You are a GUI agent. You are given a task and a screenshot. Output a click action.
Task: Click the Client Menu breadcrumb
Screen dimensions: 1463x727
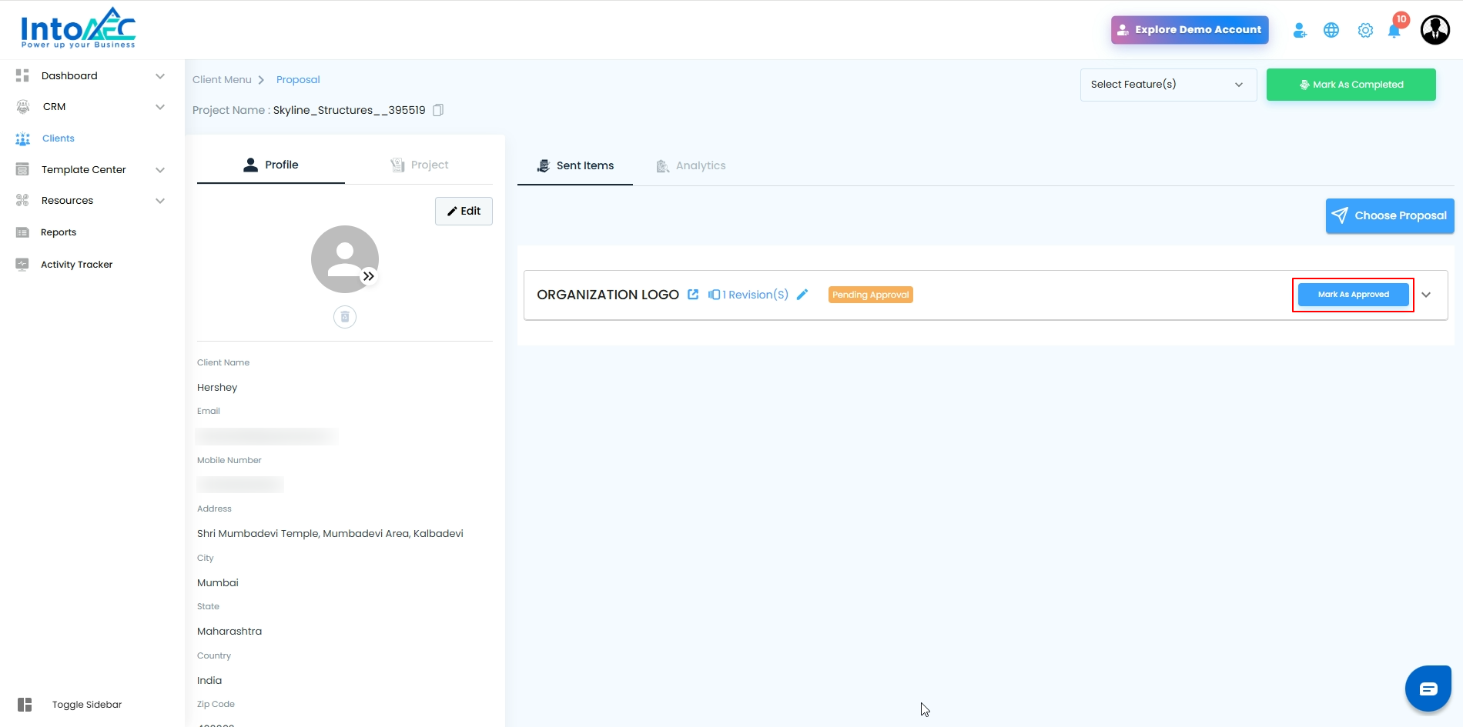pos(222,80)
